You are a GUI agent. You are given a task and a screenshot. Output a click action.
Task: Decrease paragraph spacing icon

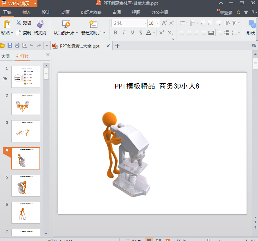(227, 33)
